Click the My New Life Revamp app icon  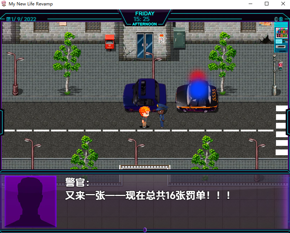(4, 4)
